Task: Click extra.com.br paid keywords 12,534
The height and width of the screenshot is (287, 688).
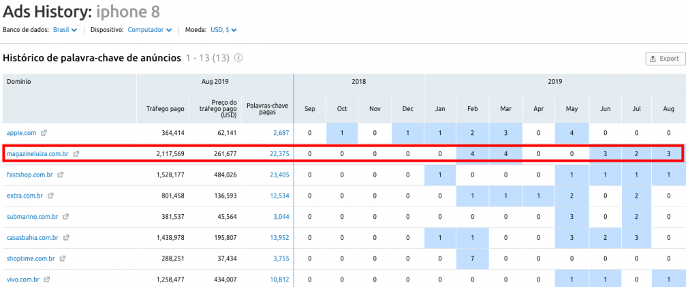Action: [280, 196]
